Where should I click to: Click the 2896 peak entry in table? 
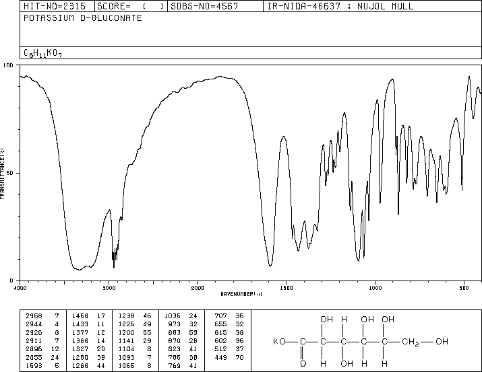click(x=42, y=349)
